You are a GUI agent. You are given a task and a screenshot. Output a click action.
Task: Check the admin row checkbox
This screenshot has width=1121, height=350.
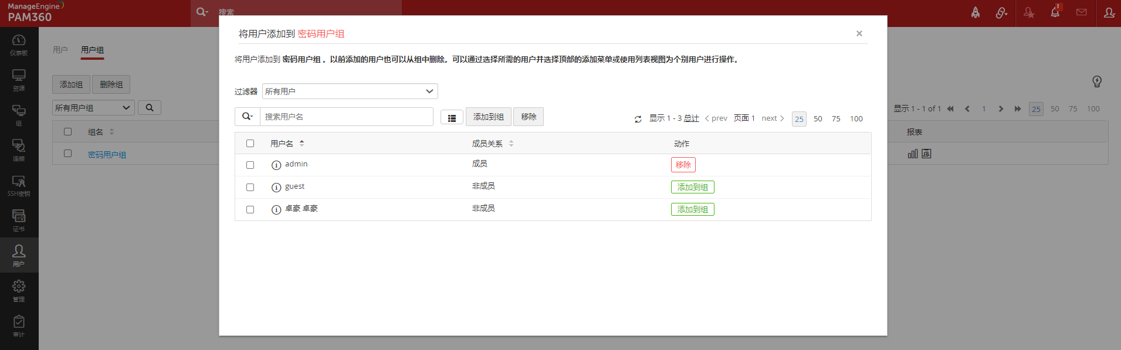point(250,165)
